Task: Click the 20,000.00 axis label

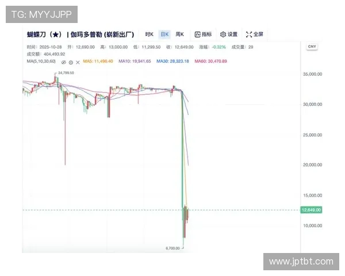Action: click(x=312, y=165)
